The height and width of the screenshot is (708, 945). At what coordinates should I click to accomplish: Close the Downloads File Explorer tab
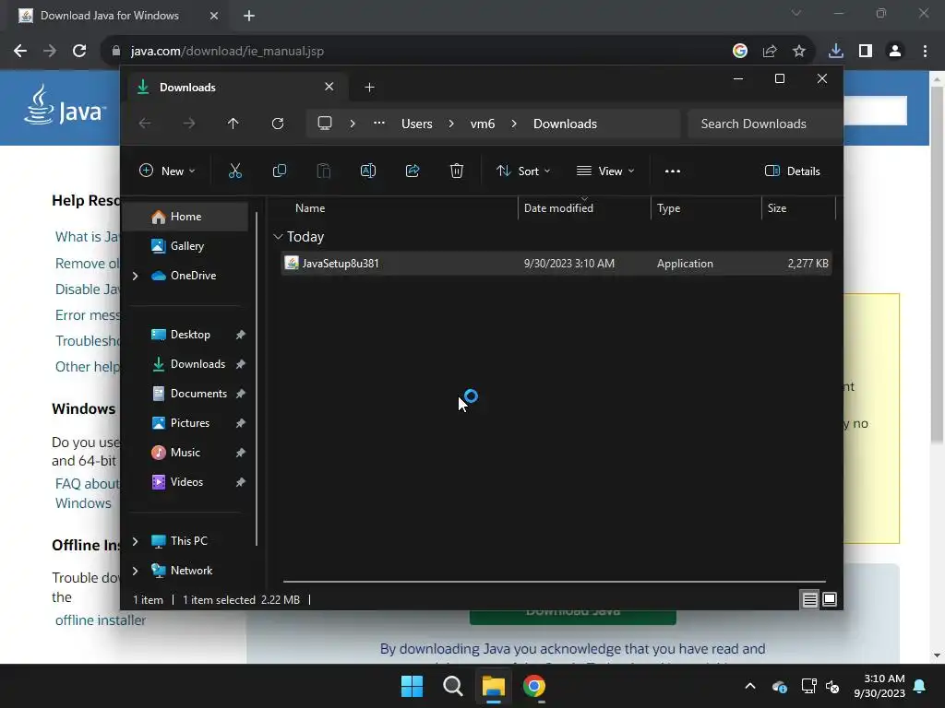(329, 87)
